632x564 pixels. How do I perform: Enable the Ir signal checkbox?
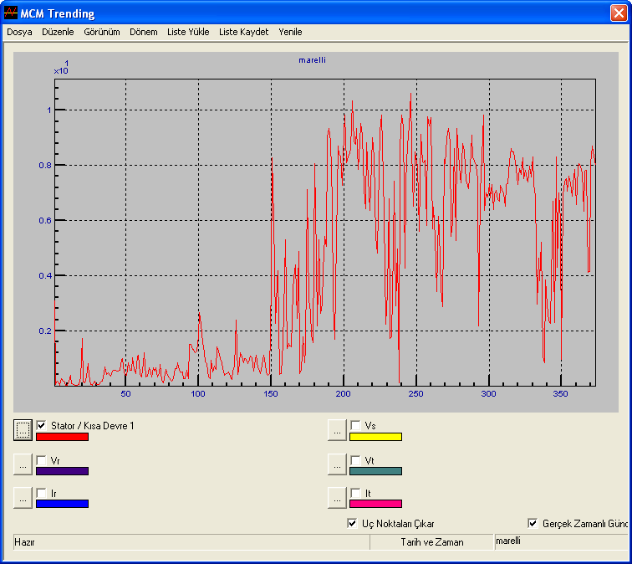[x=41, y=493]
